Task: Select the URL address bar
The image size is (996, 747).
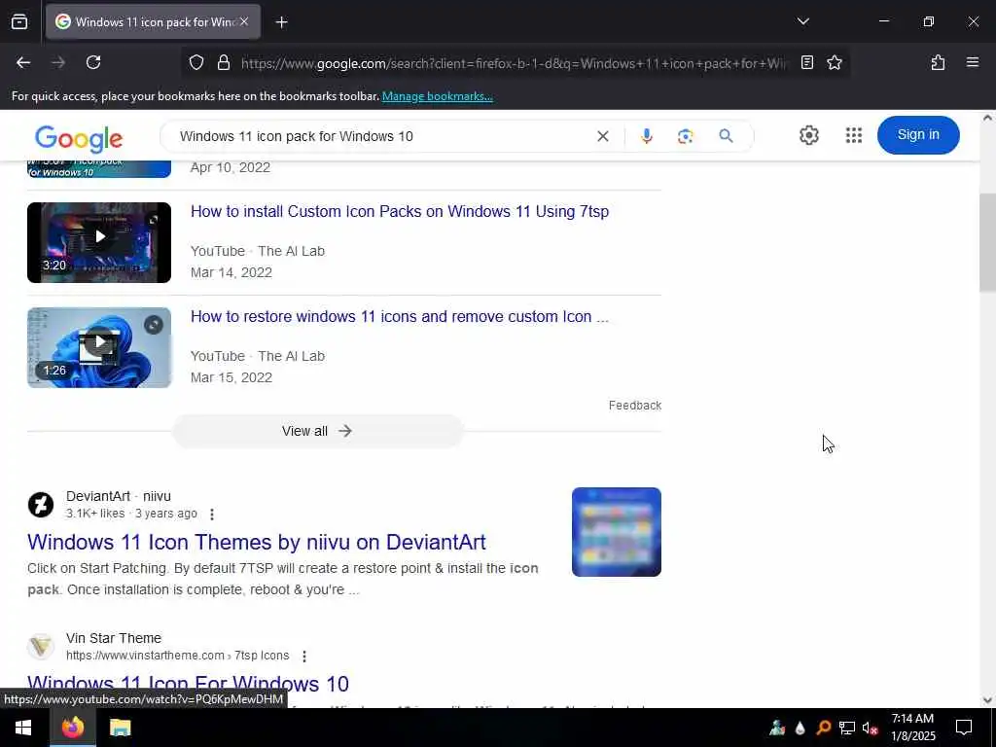Action: (513, 63)
